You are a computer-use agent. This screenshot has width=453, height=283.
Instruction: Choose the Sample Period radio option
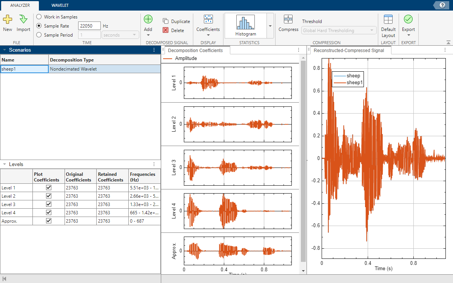(39, 35)
